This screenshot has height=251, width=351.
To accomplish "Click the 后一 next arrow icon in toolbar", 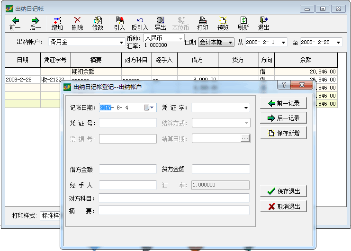I will click(x=36, y=20).
